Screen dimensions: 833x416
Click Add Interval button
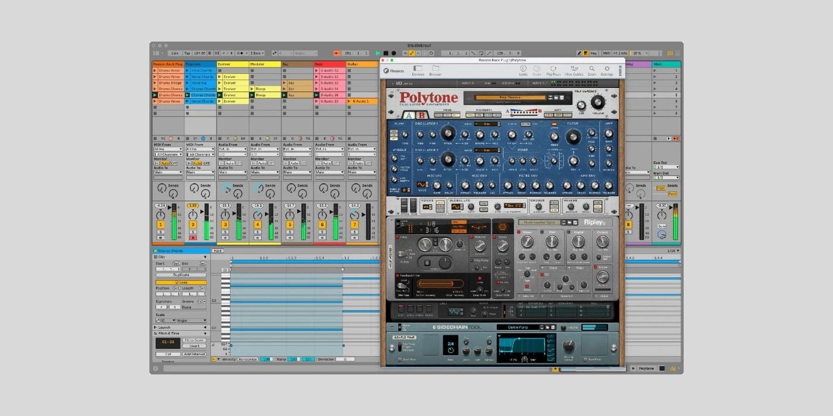(194, 354)
